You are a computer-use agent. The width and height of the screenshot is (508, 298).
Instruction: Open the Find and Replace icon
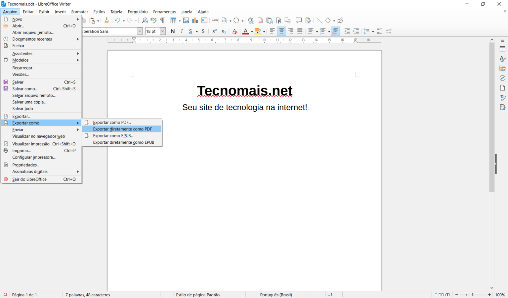(145, 21)
